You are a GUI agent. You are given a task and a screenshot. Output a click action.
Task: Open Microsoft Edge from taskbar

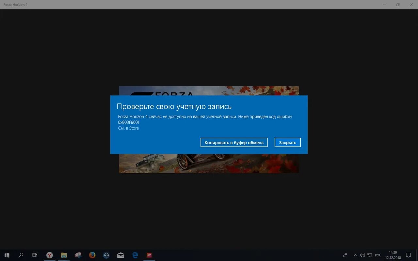coord(135,255)
